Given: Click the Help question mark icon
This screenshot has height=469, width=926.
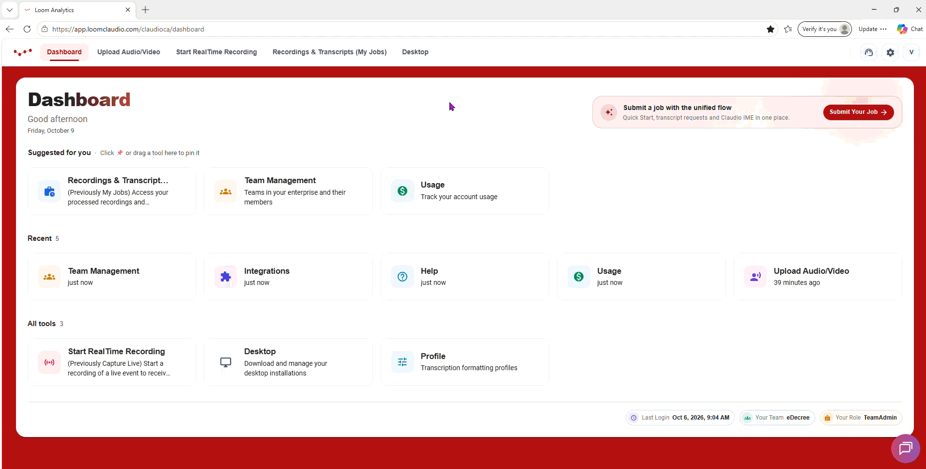Looking at the screenshot, I should 402,277.
